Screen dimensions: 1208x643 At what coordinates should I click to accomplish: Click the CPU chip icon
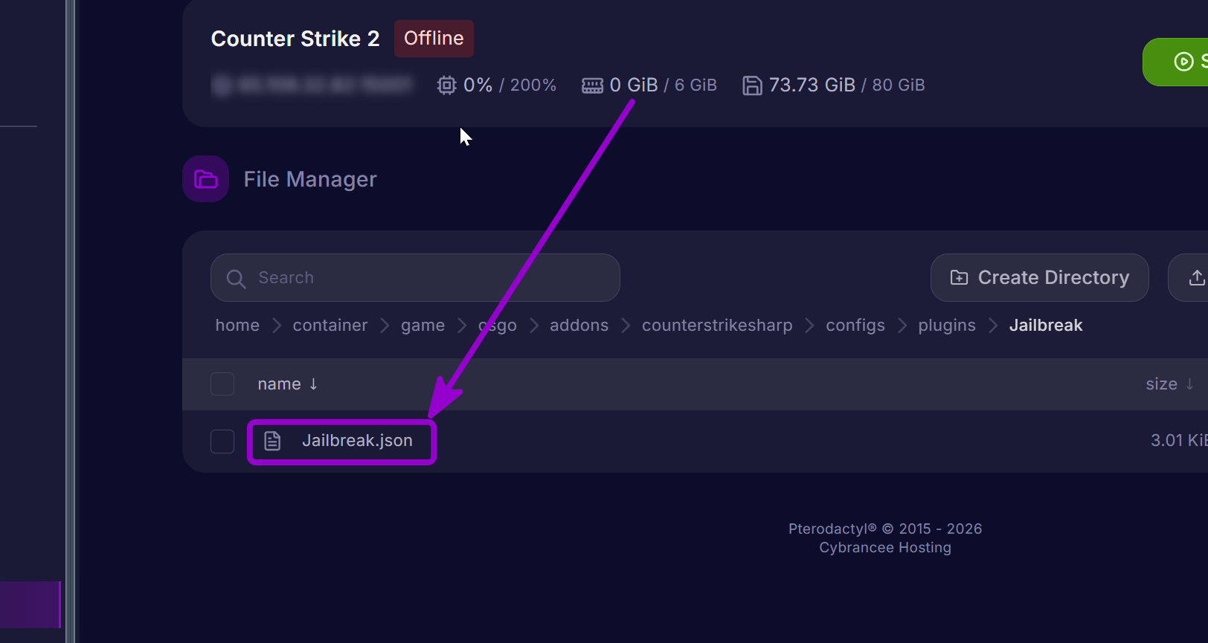[446, 85]
